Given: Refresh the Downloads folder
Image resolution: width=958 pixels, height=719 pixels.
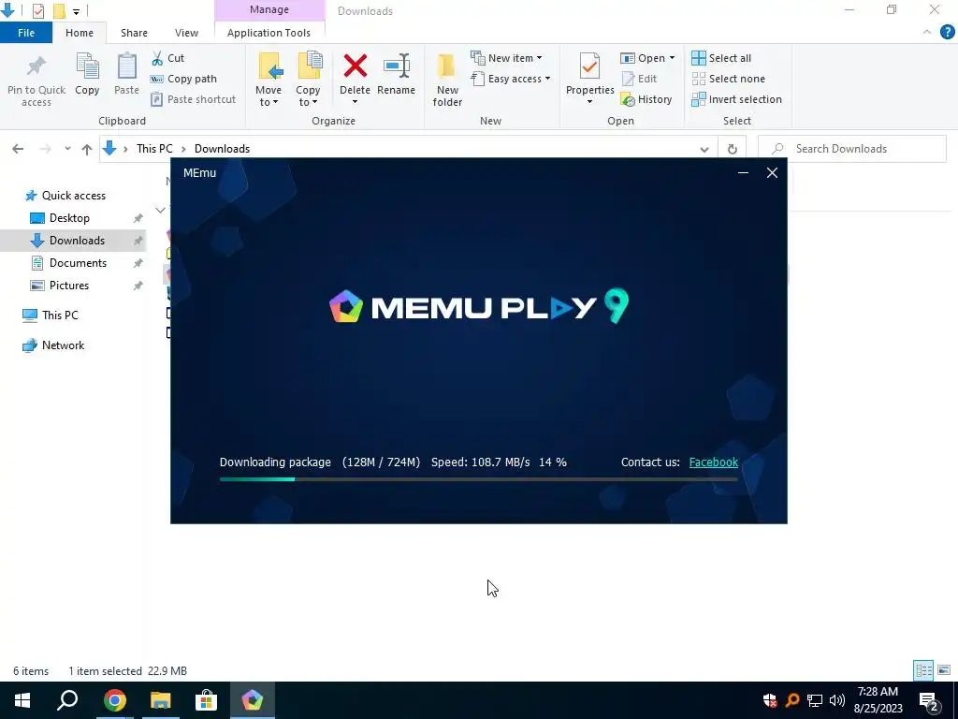Looking at the screenshot, I should click(x=732, y=149).
